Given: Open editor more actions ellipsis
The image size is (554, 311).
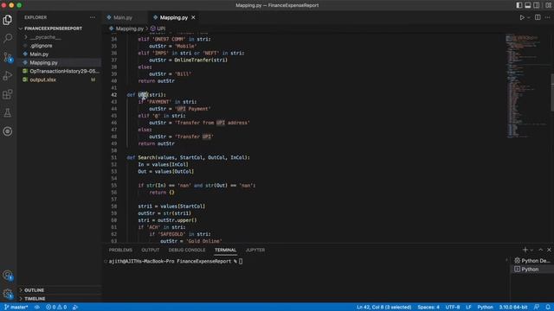Looking at the screenshot, I should (548, 17).
